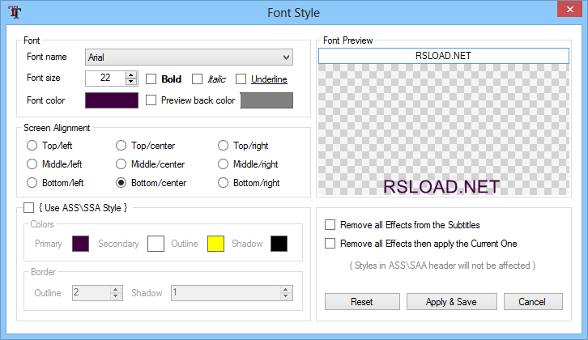This screenshot has width=588, height=340.
Task: Check Remove all Effects from the Subtitles
Action: 330,225
